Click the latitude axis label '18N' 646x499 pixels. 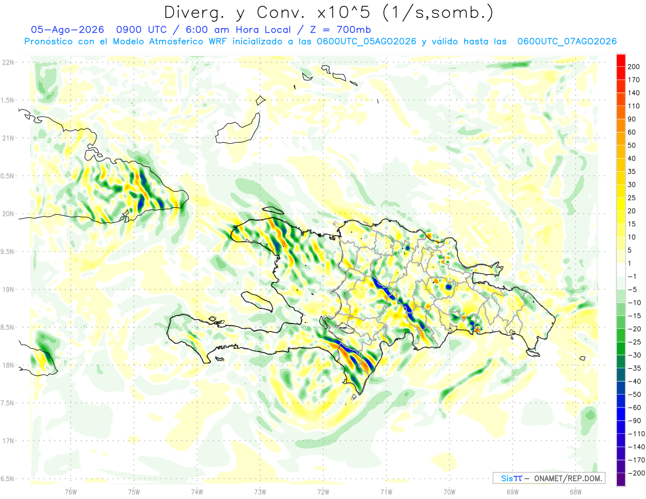[8, 366]
